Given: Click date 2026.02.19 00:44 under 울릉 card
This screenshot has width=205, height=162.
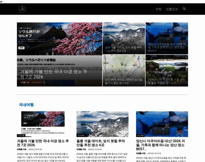Looking at the screenshot, I should pyautogui.click(x=95, y=149).
